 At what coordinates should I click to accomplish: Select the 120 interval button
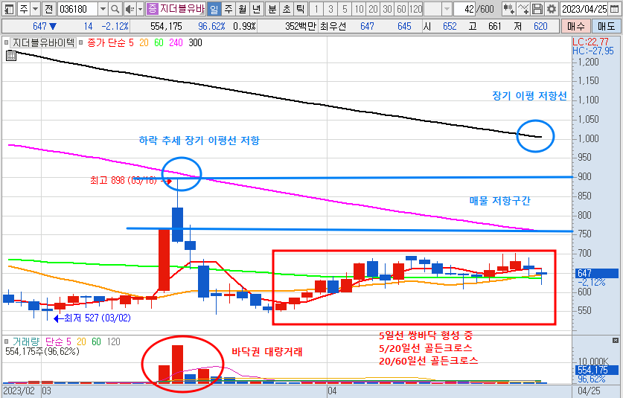[x=415, y=9]
